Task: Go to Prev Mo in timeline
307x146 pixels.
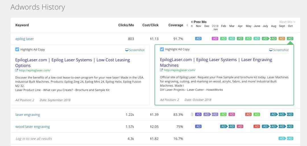Action: tap(198, 22)
